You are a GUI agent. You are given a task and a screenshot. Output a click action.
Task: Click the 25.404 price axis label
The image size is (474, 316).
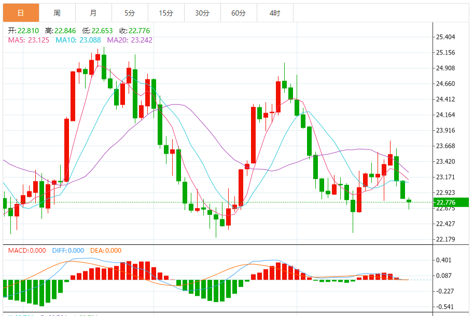(x=445, y=37)
